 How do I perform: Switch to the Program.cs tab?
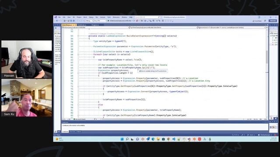95,25
